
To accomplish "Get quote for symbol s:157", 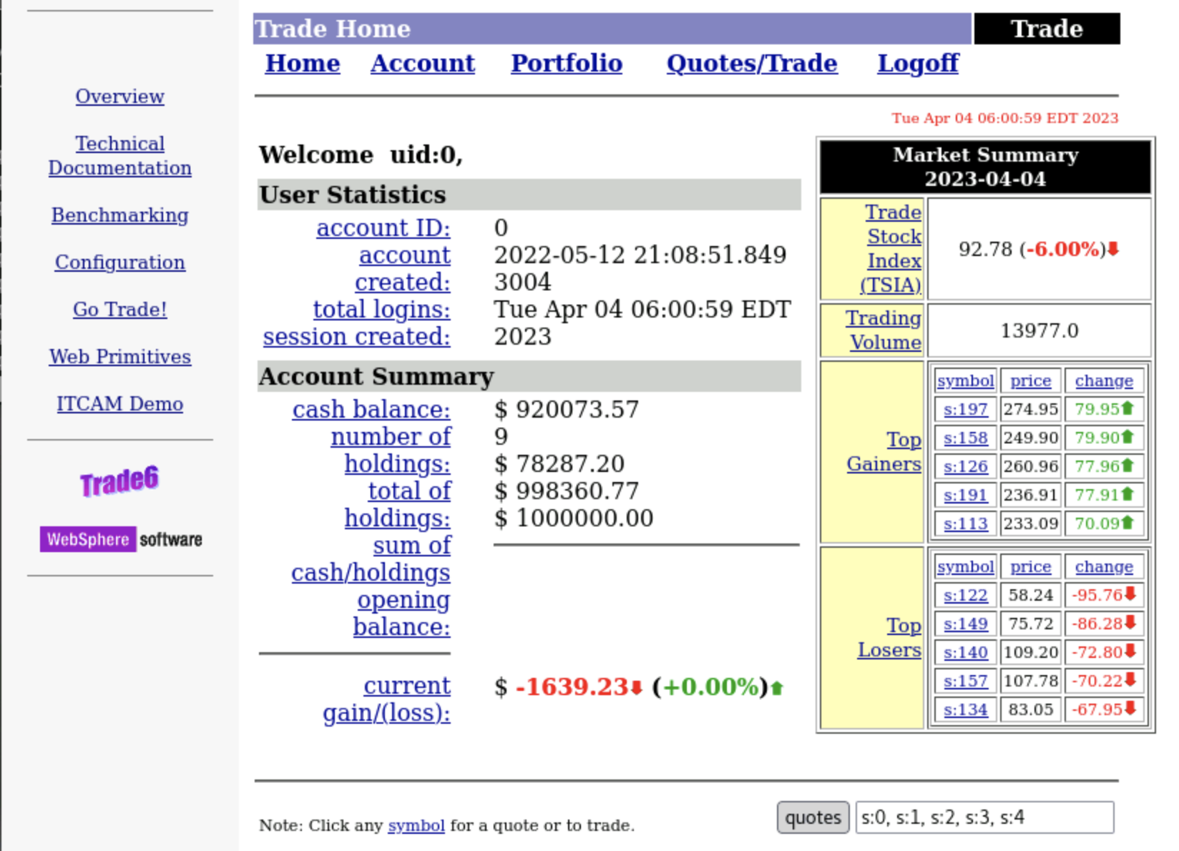I will click(966, 681).
